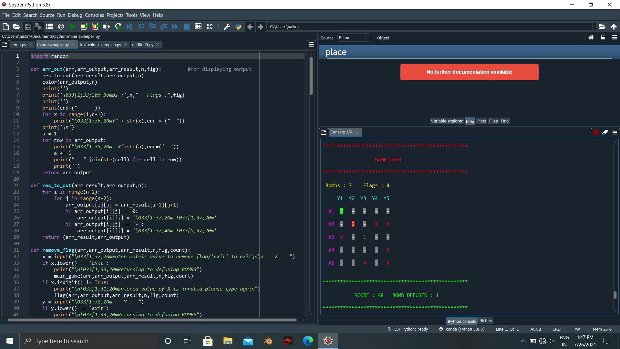Viewport: 620px width, 349px height.
Task: Switch to the temp.py tab
Action: (18, 45)
